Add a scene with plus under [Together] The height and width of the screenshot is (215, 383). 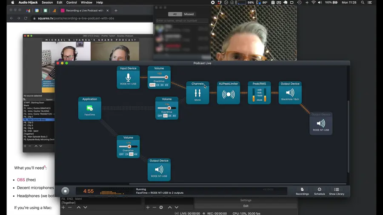(63, 207)
